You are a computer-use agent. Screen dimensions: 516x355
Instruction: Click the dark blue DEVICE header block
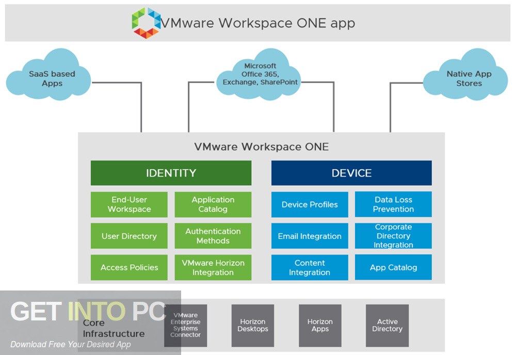tap(351, 173)
